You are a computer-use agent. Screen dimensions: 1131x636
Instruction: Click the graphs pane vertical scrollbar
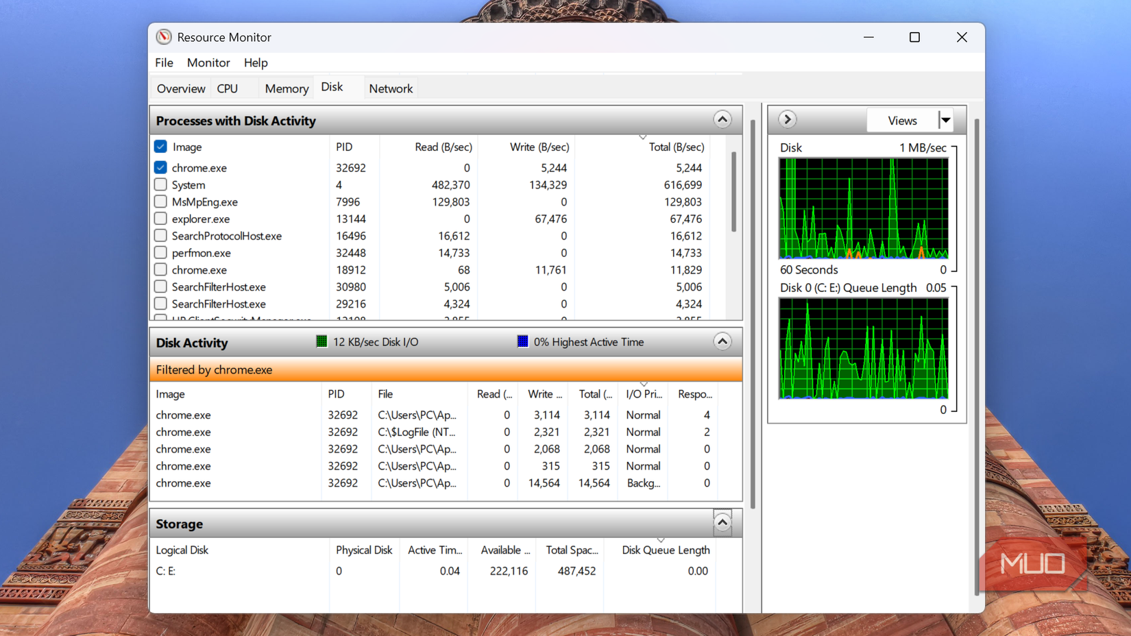coord(976,356)
